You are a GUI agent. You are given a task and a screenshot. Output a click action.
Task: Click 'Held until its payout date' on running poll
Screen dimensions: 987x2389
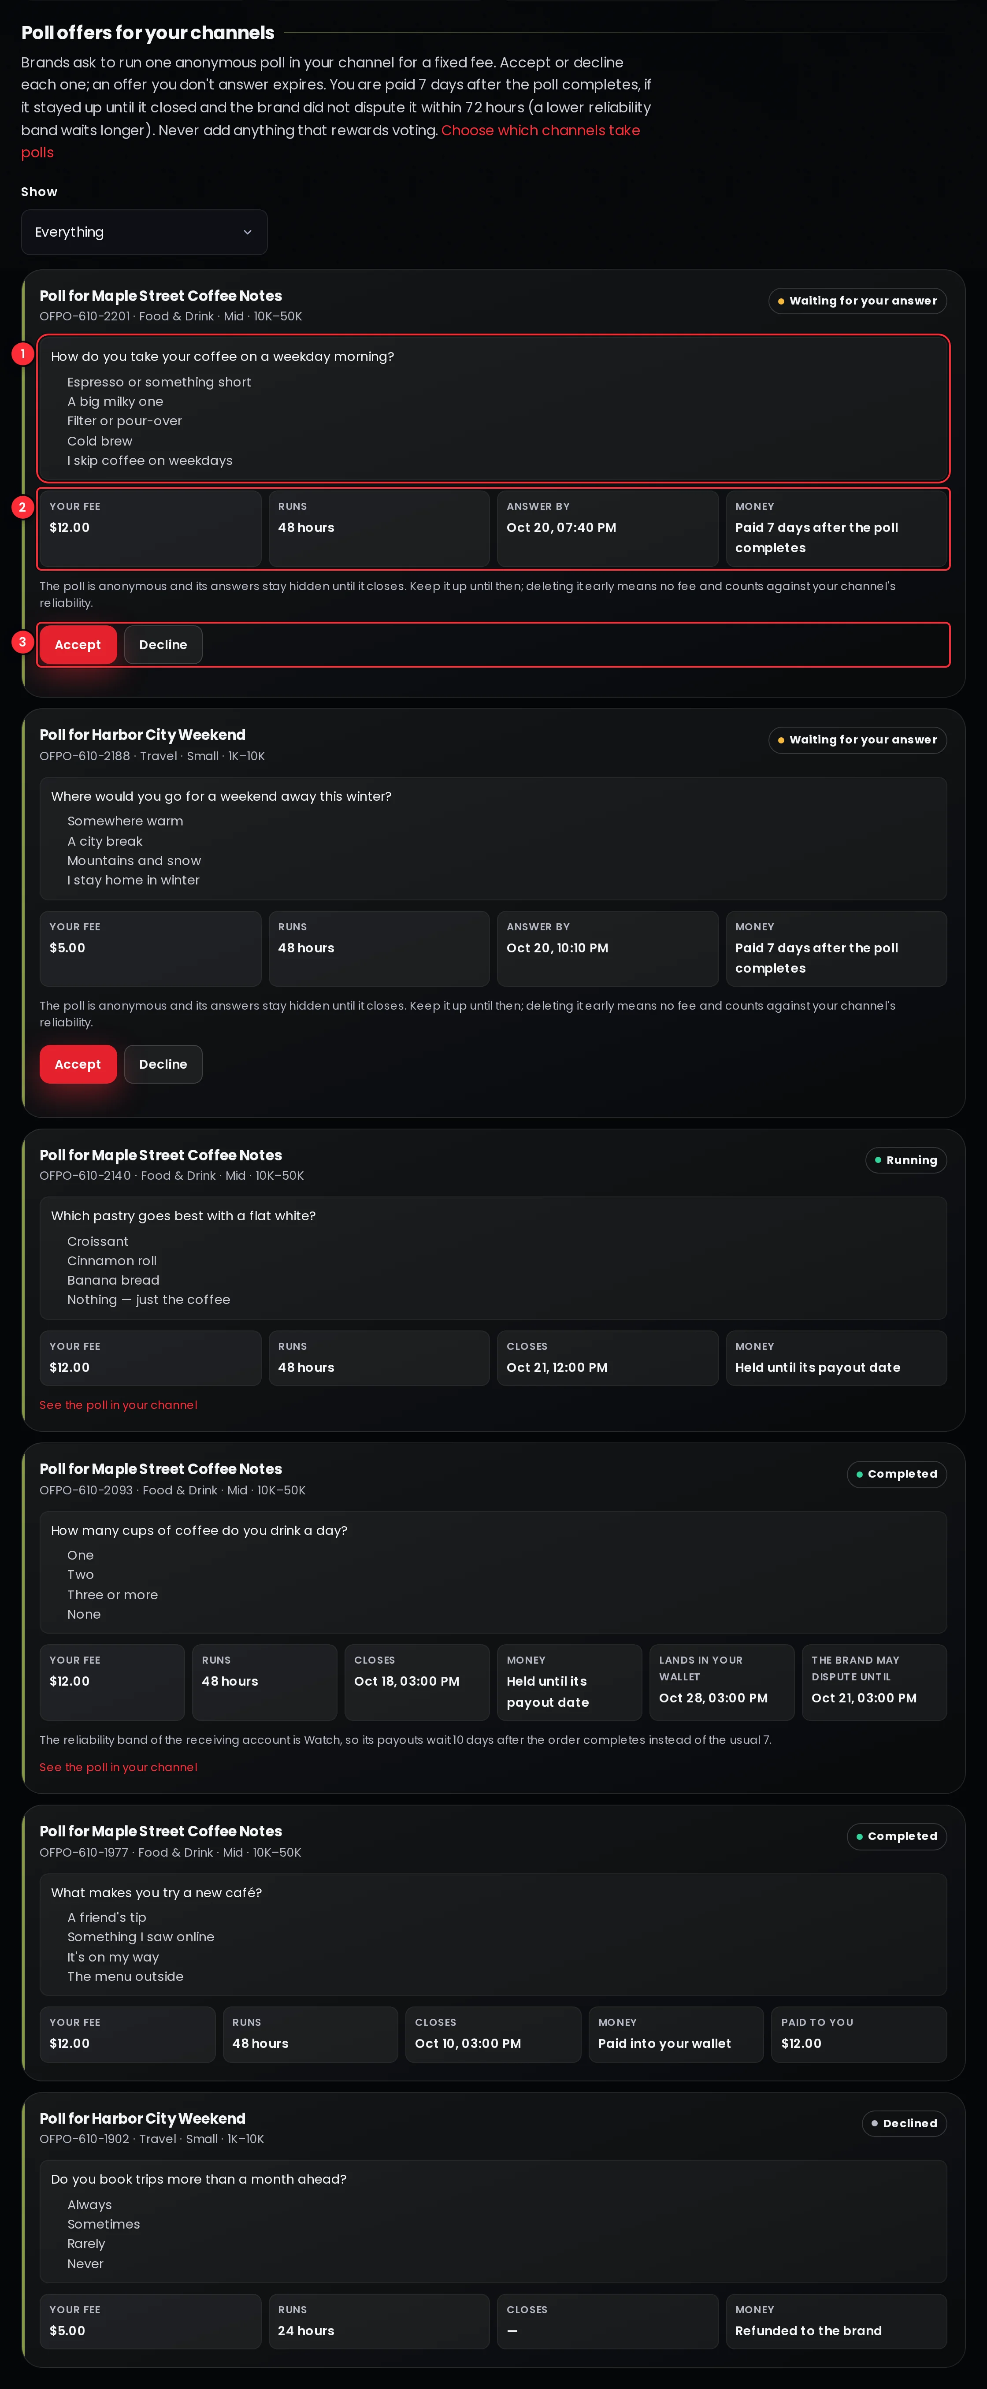(817, 1367)
